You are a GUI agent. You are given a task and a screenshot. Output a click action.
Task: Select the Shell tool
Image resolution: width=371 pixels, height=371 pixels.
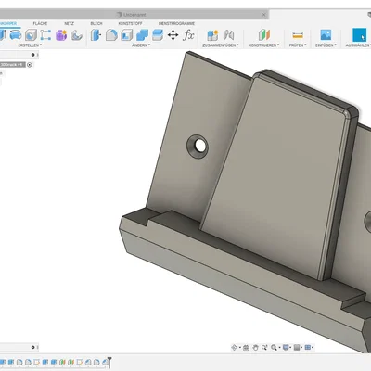point(127,35)
